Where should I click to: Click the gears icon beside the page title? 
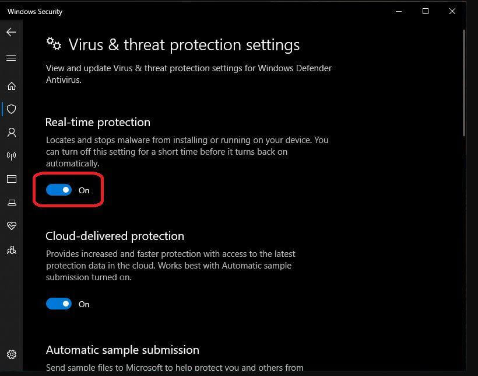[53, 43]
